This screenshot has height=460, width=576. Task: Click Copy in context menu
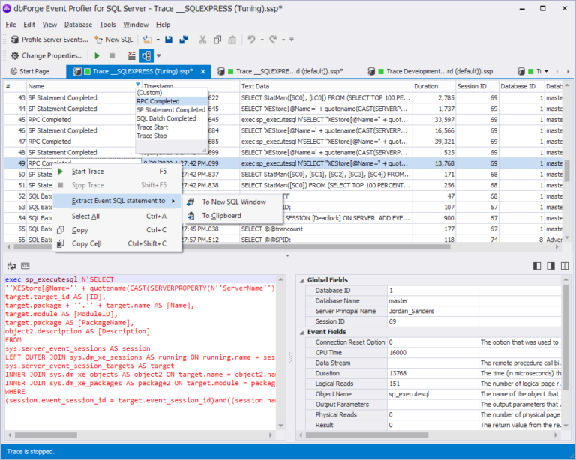pyautogui.click(x=117, y=230)
